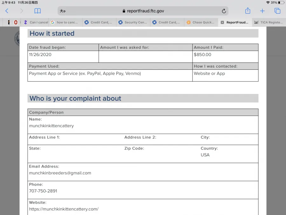Select the country value USA

(x=205, y=155)
